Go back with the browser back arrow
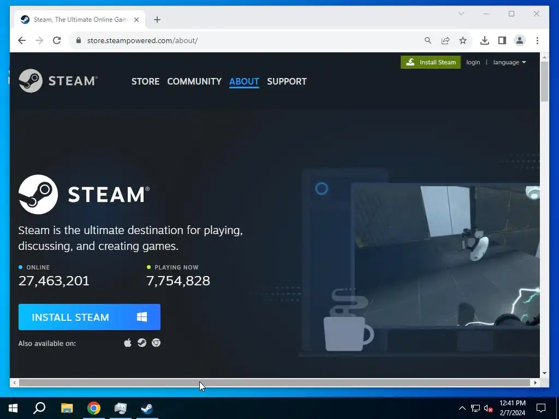Screen dimensions: 559x419 pyautogui.click(x=22, y=40)
